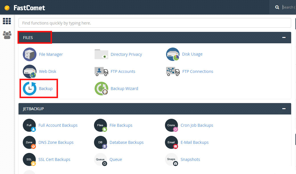Click the JETBACKUP section heading
The height and width of the screenshot is (174, 296).
[33, 109]
